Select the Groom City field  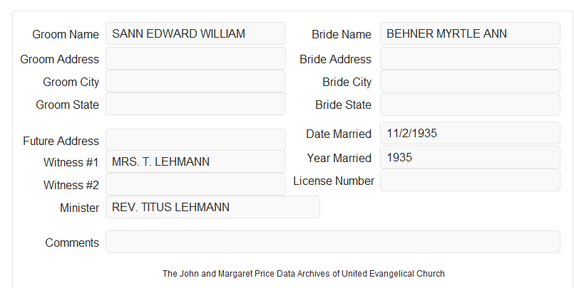coord(195,81)
